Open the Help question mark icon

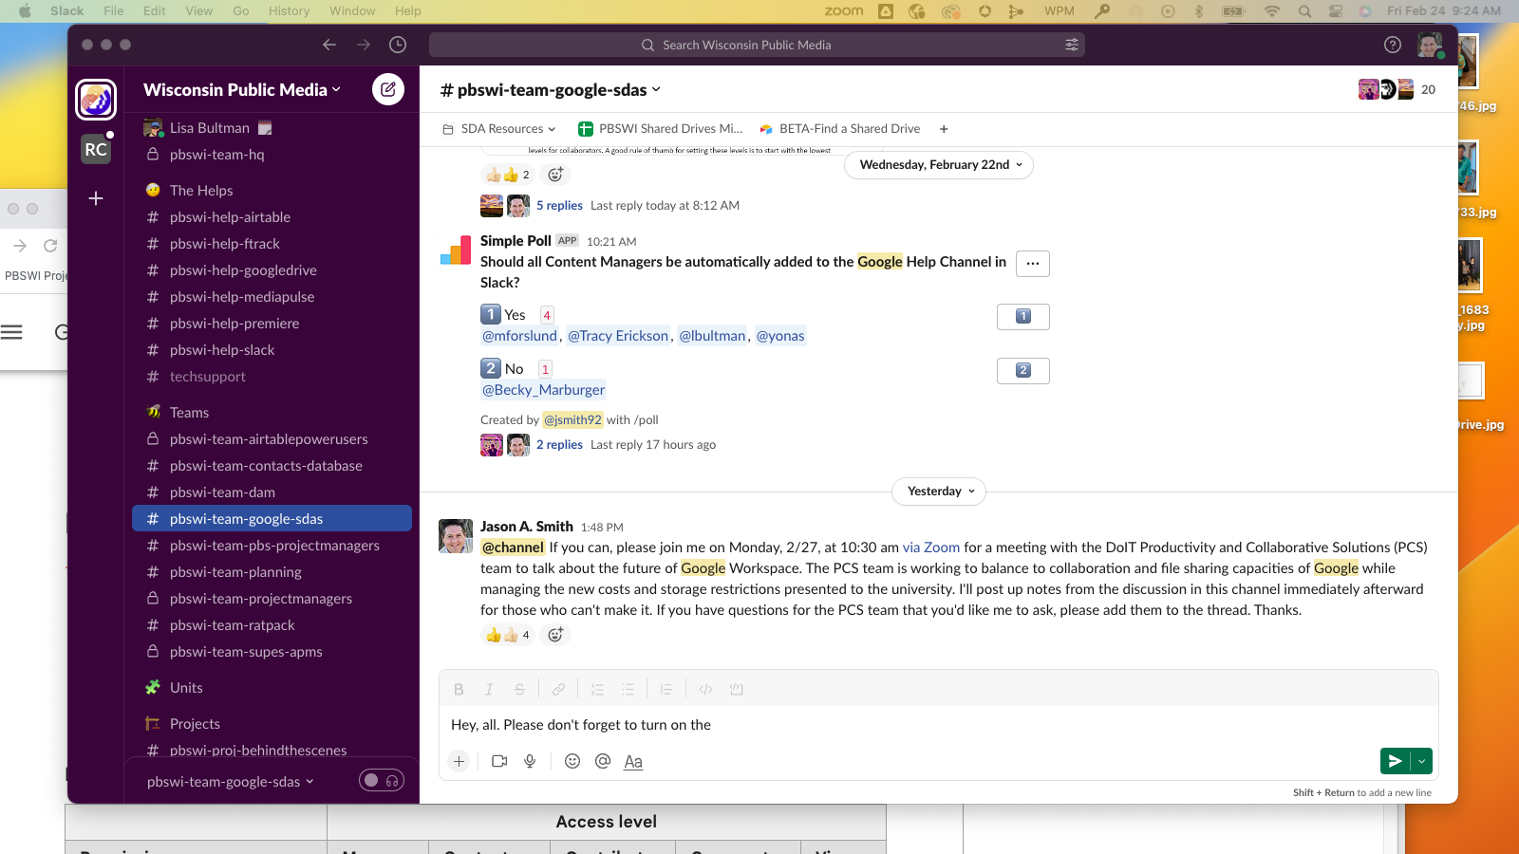(1393, 45)
